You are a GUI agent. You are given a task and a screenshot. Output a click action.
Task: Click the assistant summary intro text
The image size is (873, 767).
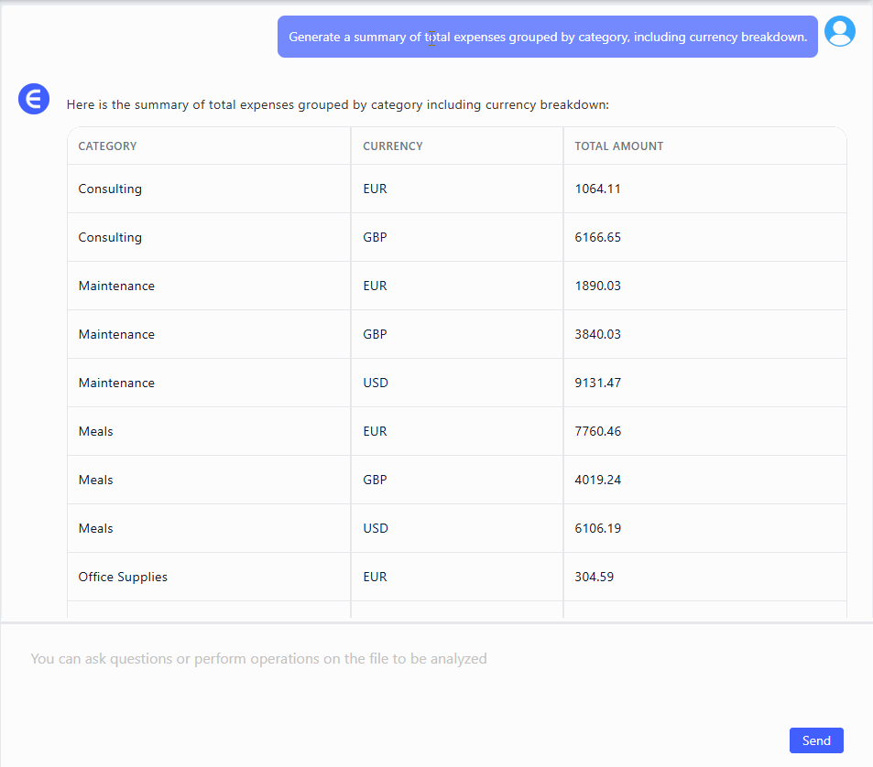(337, 105)
